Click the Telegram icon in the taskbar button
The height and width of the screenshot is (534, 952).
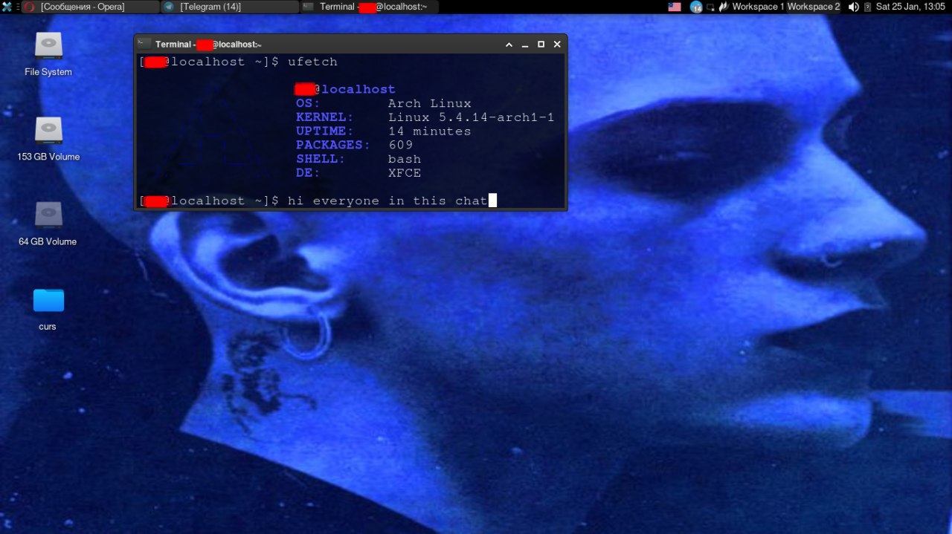pyautogui.click(x=170, y=7)
